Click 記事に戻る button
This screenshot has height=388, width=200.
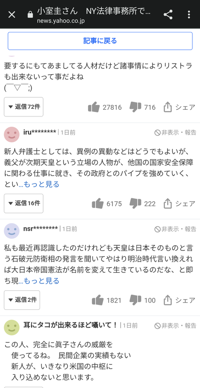[100, 41]
